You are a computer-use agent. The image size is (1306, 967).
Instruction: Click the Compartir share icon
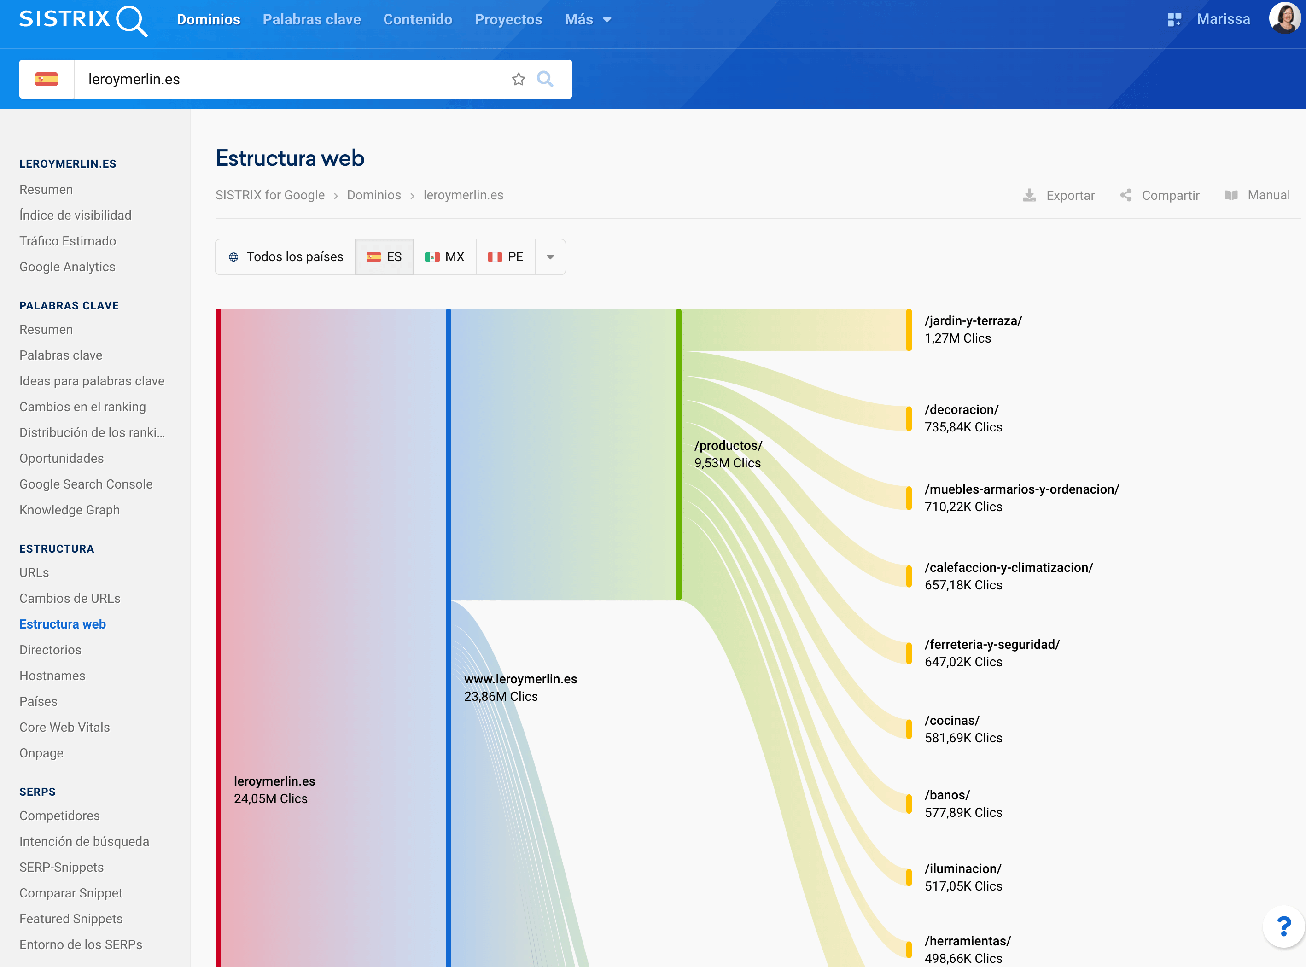tap(1125, 196)
